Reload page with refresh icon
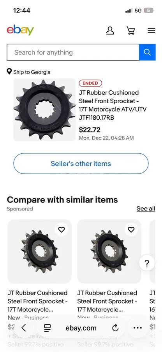Screen dimensions: 162x352 [x=115, y=328]
